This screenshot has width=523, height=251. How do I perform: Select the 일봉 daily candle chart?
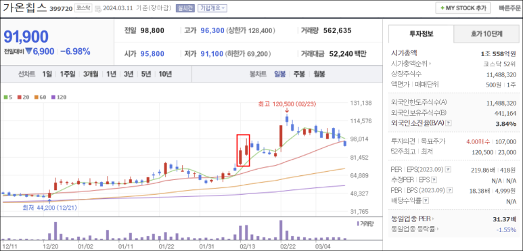pyautogui.click(x=279, y=74)
